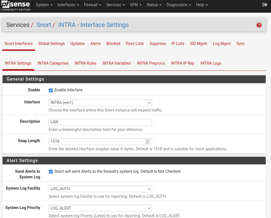View the INTRA Logs tab
271x218 pixels.
point(211,63)
